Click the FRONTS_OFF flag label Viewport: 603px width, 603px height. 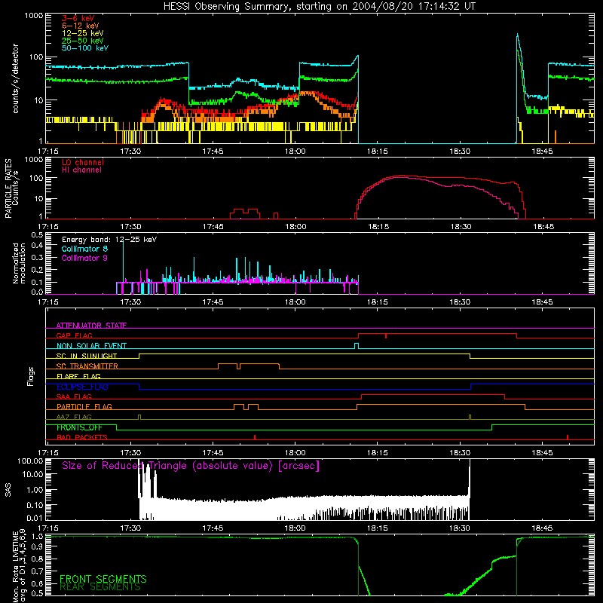pos(79,427)
